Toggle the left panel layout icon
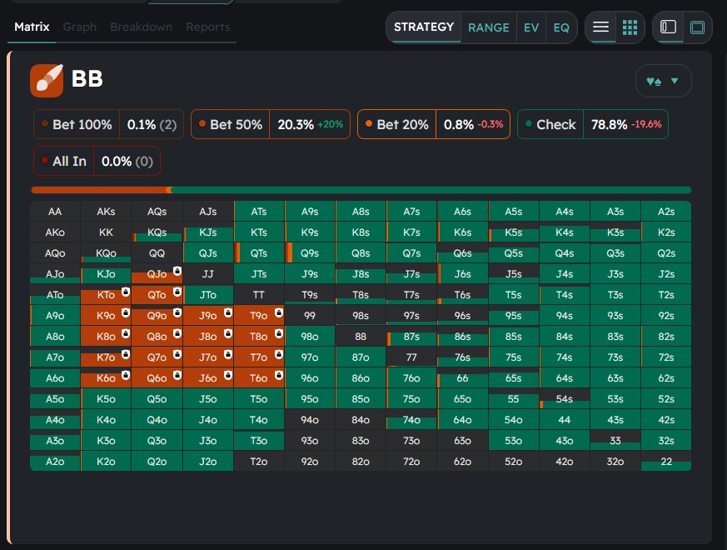The image size is (727, 550). click(668, 27)
